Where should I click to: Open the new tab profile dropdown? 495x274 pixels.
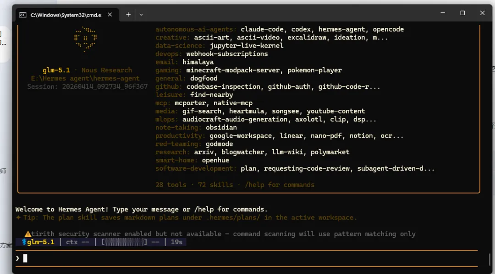[141, 15]
